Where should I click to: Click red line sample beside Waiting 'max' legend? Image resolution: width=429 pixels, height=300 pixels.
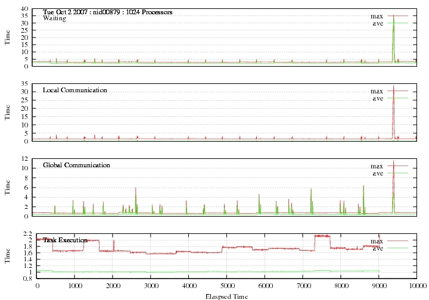pyautogui.click(x=397, y=16)
